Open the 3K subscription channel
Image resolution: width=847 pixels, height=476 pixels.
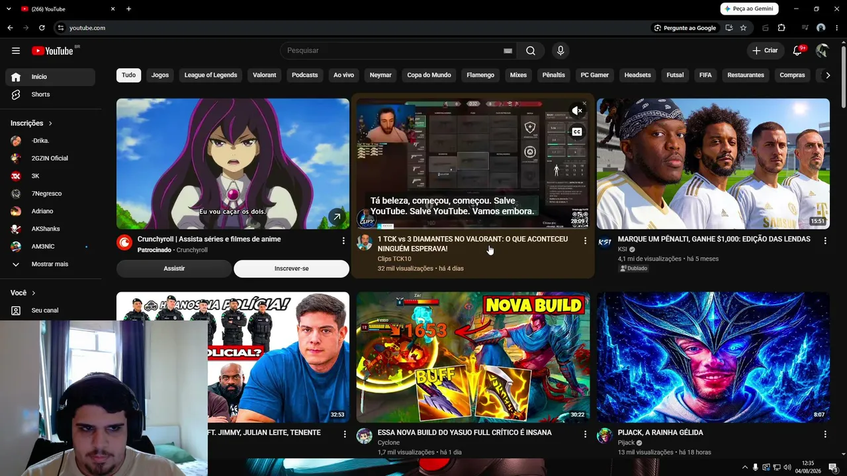pyautogui.click(x=50, y=176)
